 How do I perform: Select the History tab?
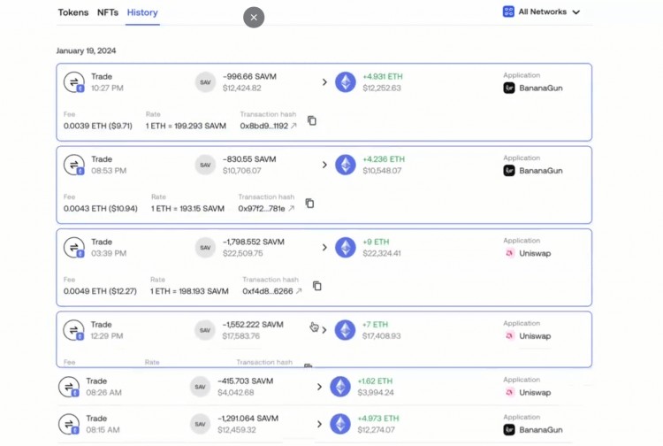pyautogui.click(x=142, y=12)
